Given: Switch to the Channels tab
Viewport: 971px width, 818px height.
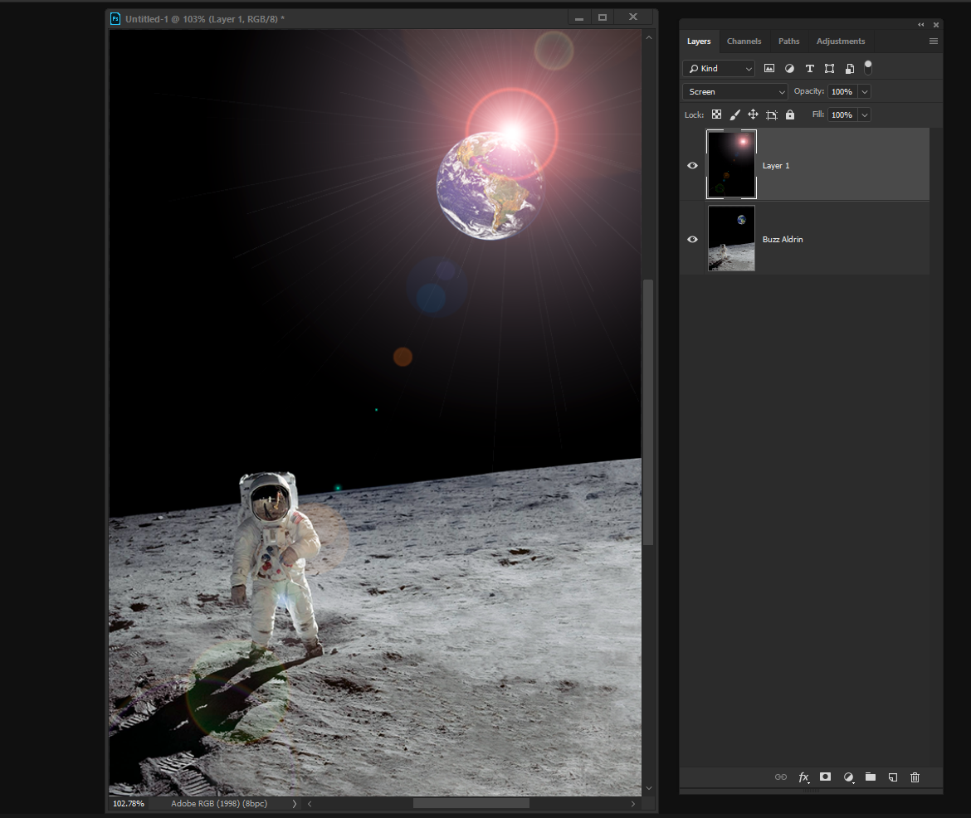Looking at the screenshot, I should coord(744,41).
